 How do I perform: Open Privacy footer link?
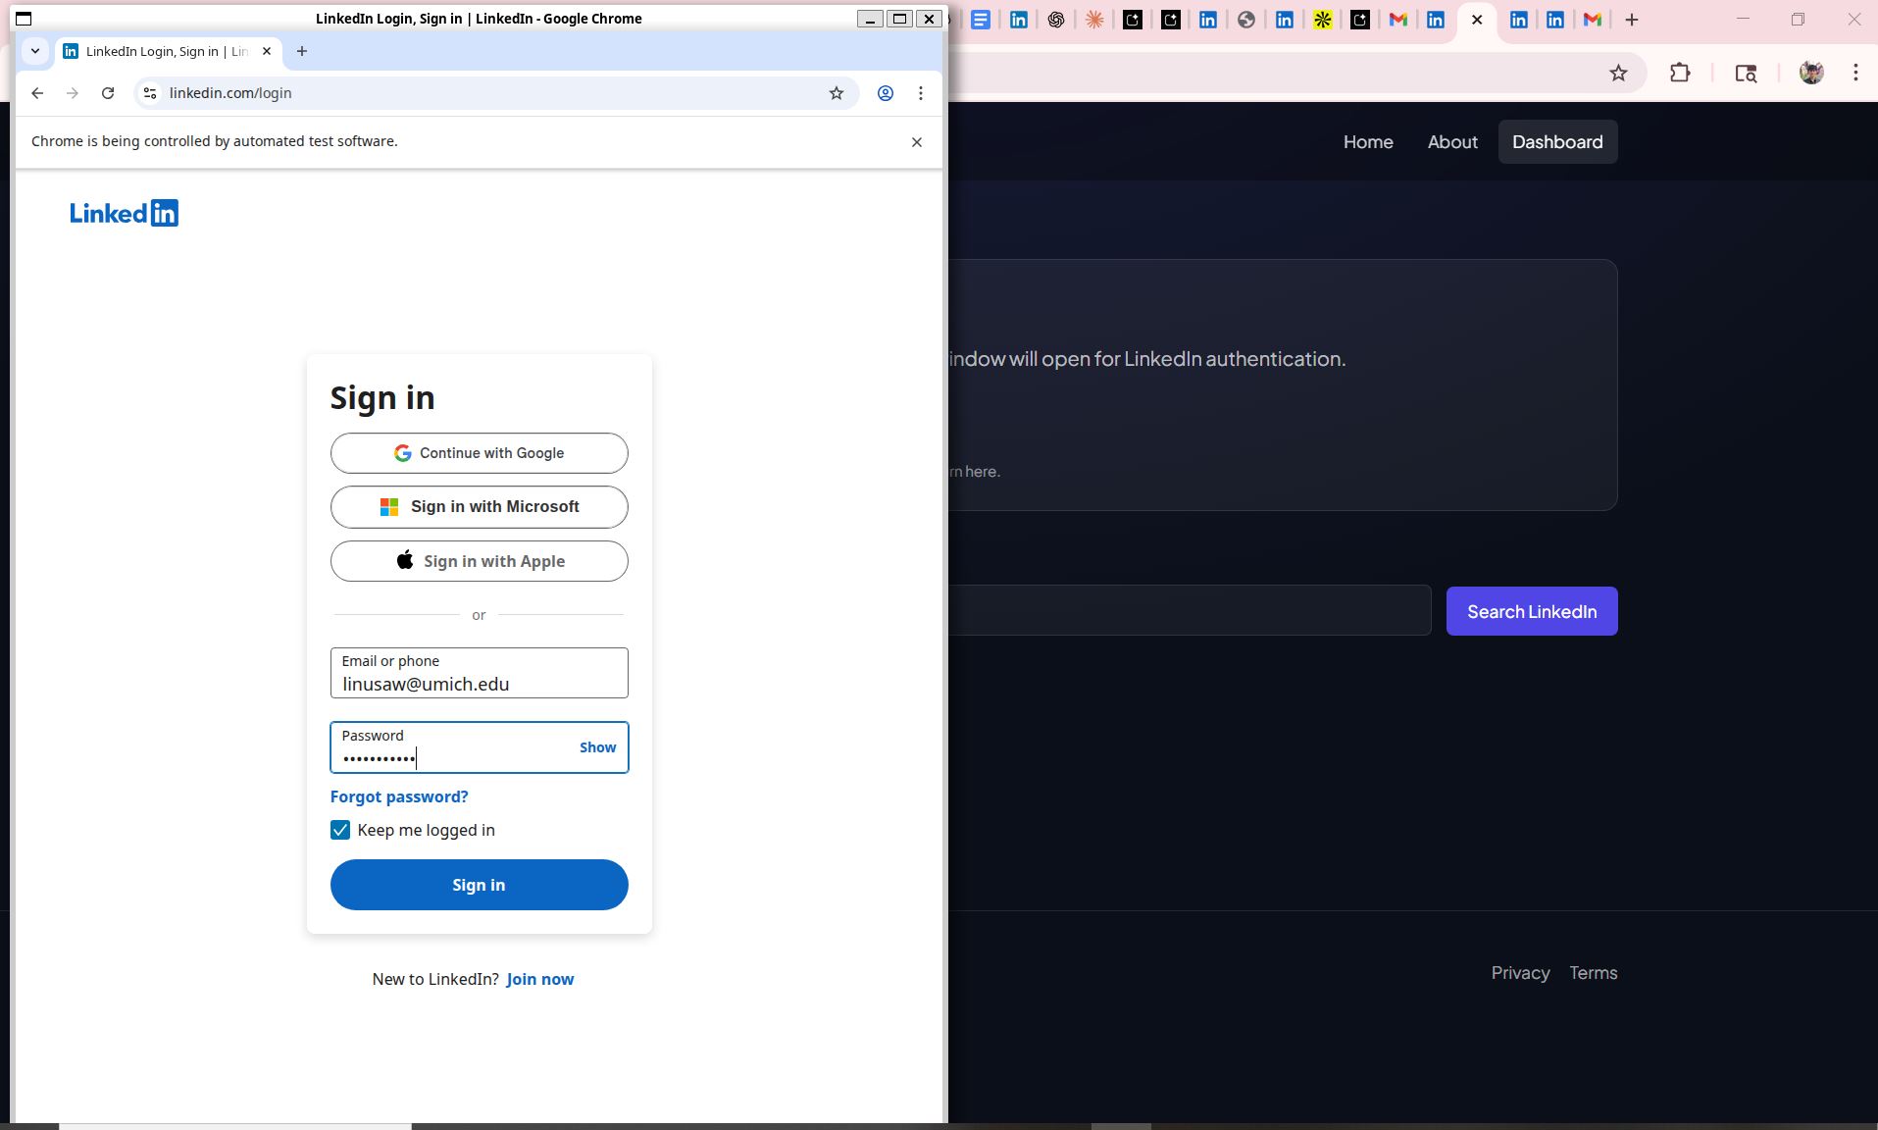(x=1521, y=973)
